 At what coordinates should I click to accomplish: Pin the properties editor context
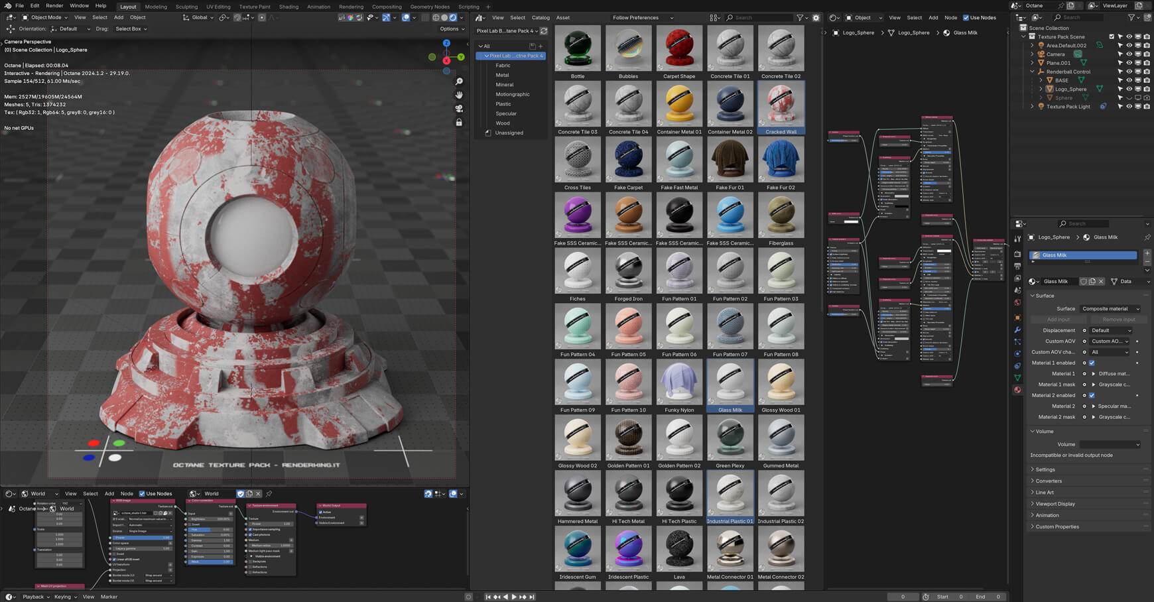click(1147, 237)
